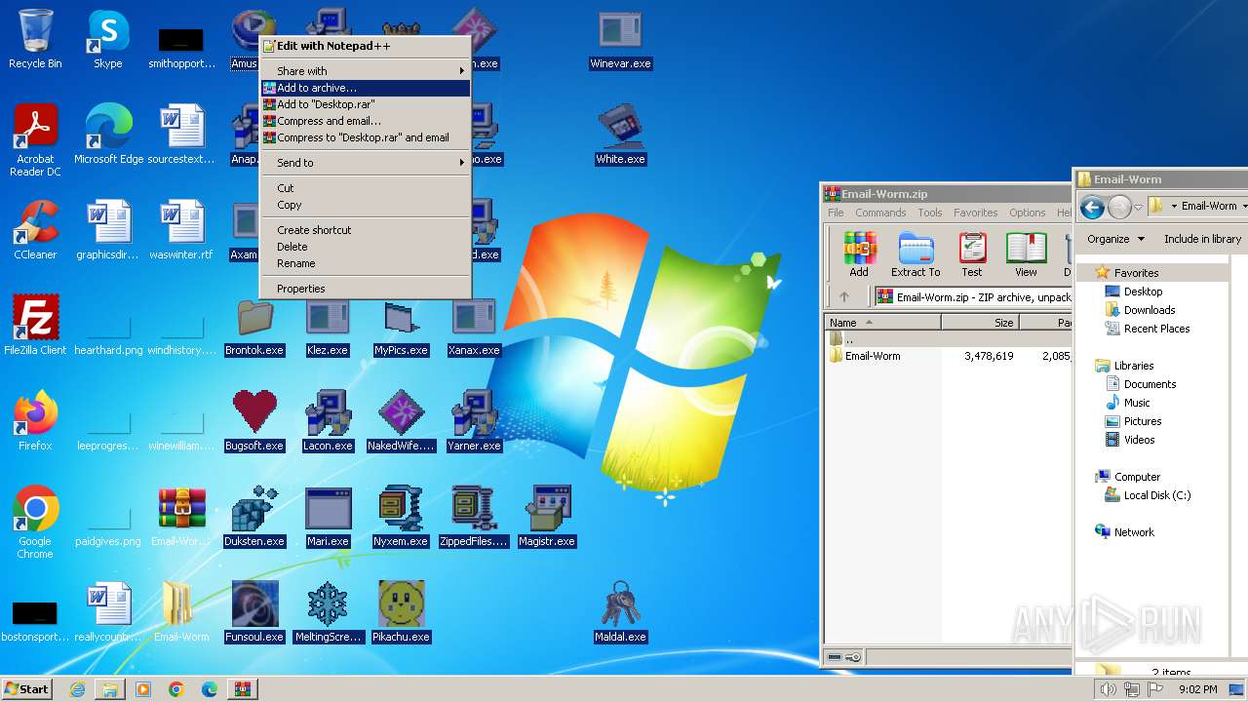This screenshot has width=1248, height=702.
Task: Choose Rename in context menu
Action: click(x=366, y=263)
